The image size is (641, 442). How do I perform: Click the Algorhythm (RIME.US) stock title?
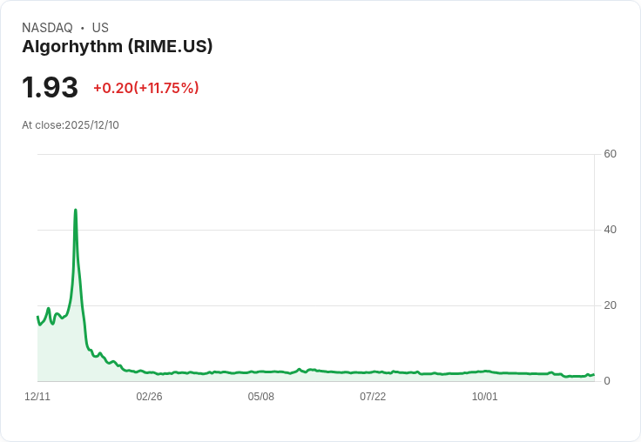point(118,47)
